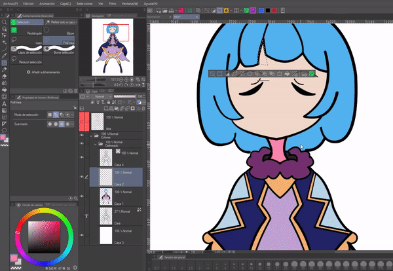Select the Text (A) tool
Viewport: 393px width, 271px height.
pyautogui.click(x=4, y=103)
